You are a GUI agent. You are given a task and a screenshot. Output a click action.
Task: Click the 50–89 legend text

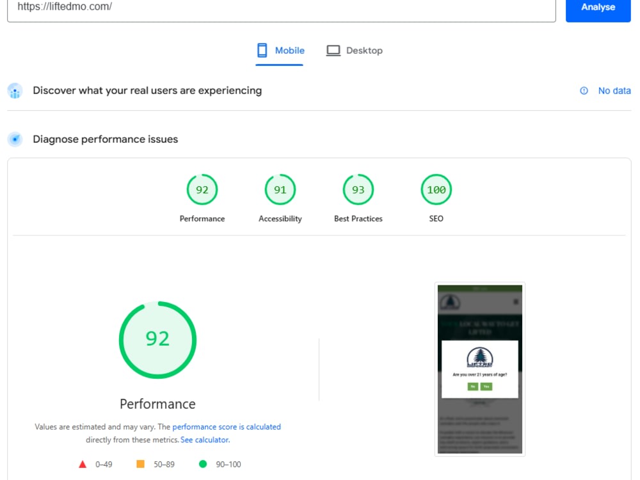164,465
